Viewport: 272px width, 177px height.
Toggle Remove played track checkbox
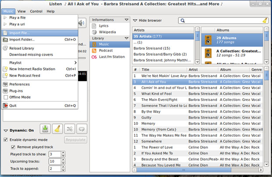point(13,147)
